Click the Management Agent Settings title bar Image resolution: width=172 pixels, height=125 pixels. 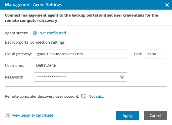point(86,5)
